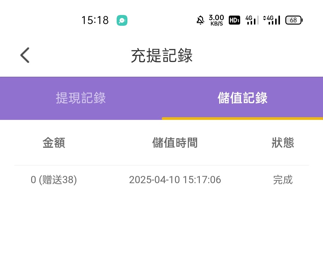Tap the teal music app status icon
This screenshot has height=273, width=323.
click(122, 20)
